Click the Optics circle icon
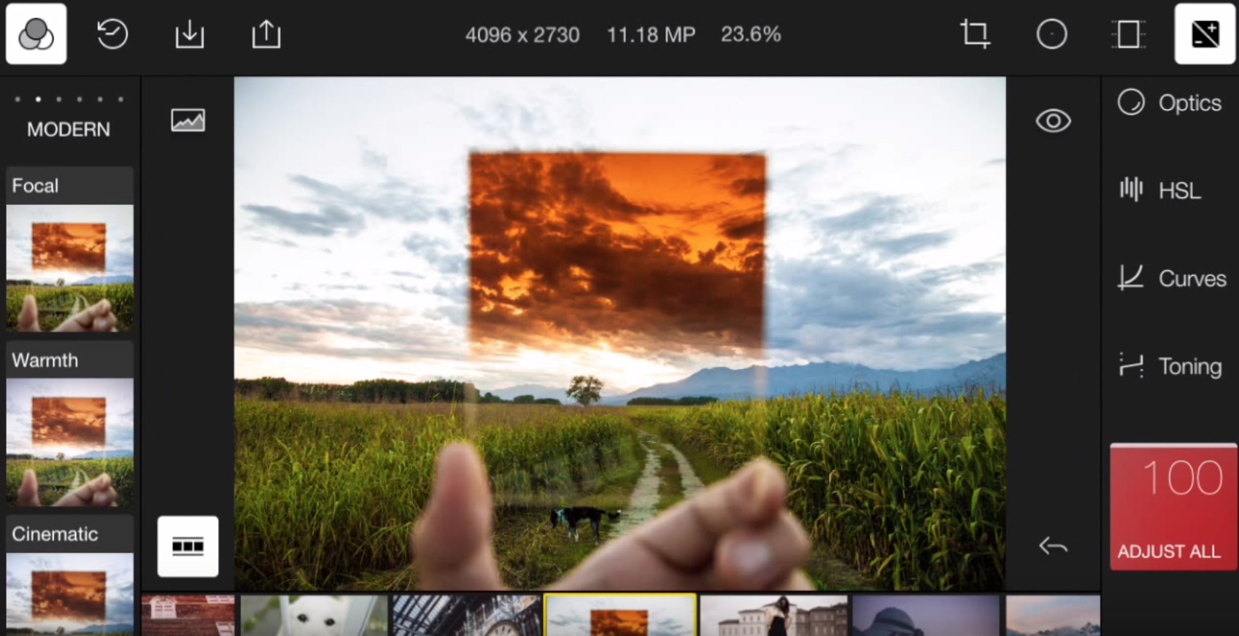The width and height of the screenshot is (1239, 636). point(1131,102)
